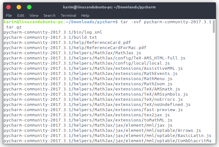Viewport: 219px width, 147px height.
Task: Click the line ending in MathEvents.js
Action: tap(91, 74)
